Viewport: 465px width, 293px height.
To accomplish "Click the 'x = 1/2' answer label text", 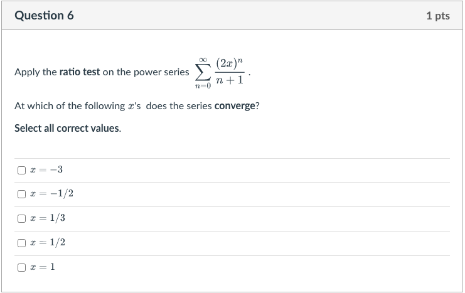I will (48, 243).
